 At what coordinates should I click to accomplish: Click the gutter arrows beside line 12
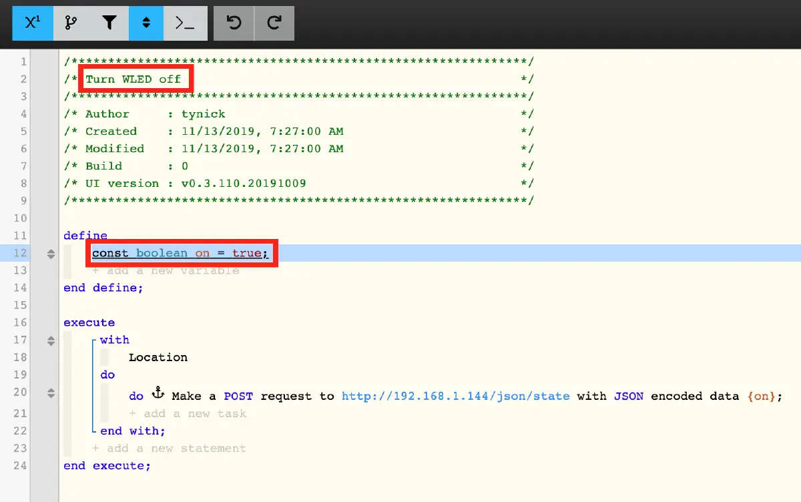pos(51,254)
